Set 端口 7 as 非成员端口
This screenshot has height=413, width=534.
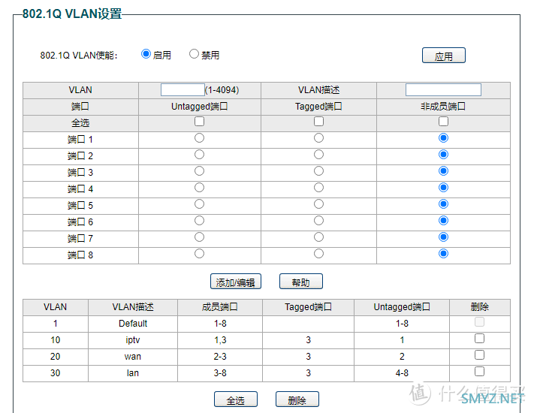(443, 237)
